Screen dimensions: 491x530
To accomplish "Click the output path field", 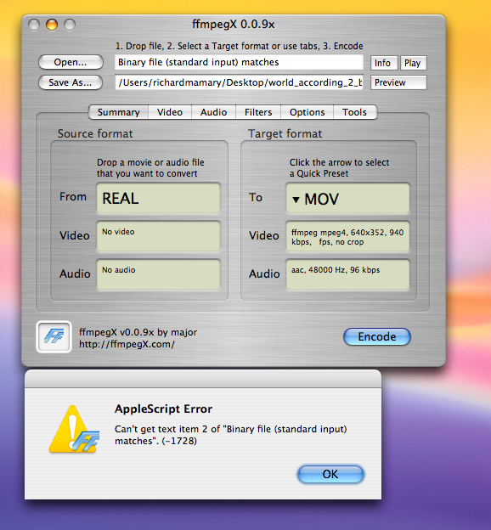I will pos(239,82).
